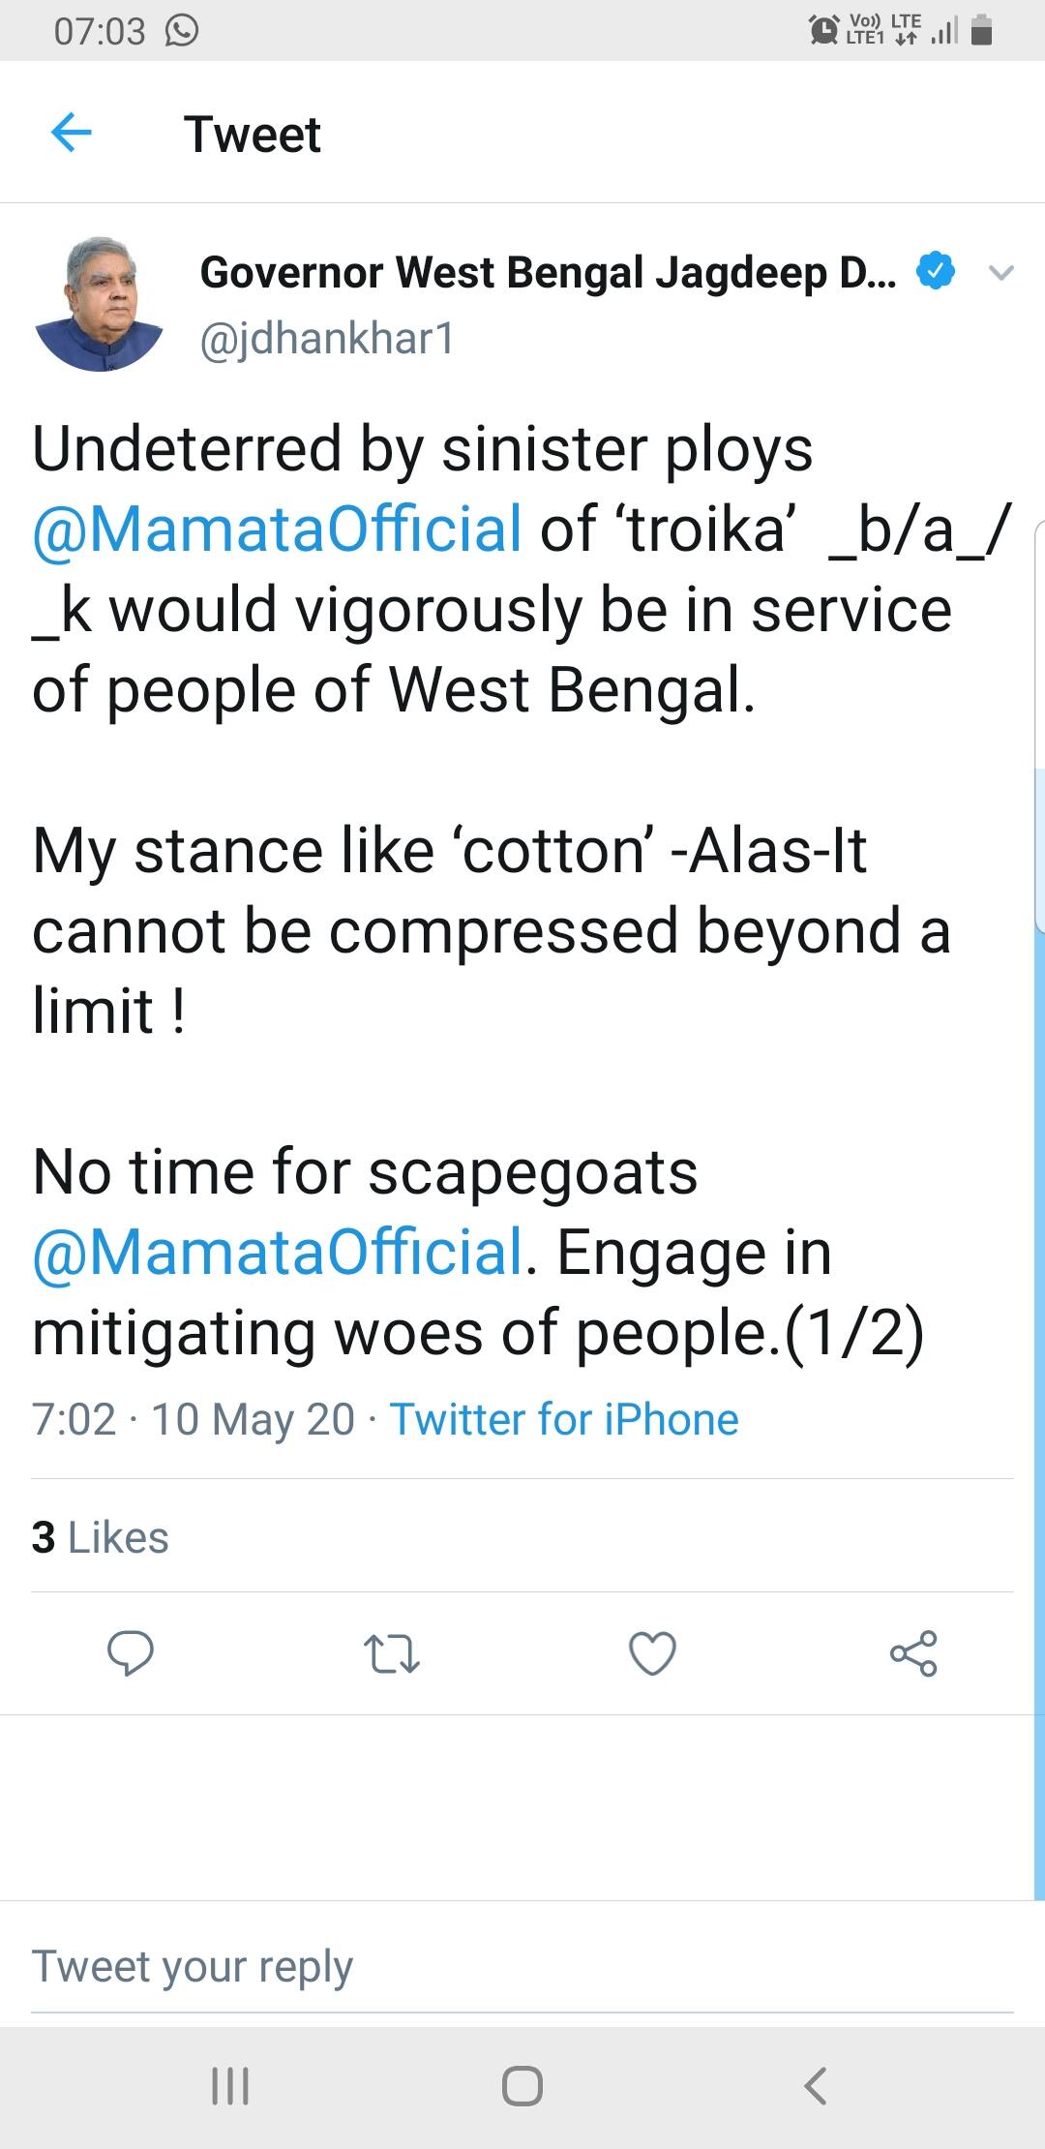
Task: Open tweet options chevron dropdown
Action: (1000, 273)
